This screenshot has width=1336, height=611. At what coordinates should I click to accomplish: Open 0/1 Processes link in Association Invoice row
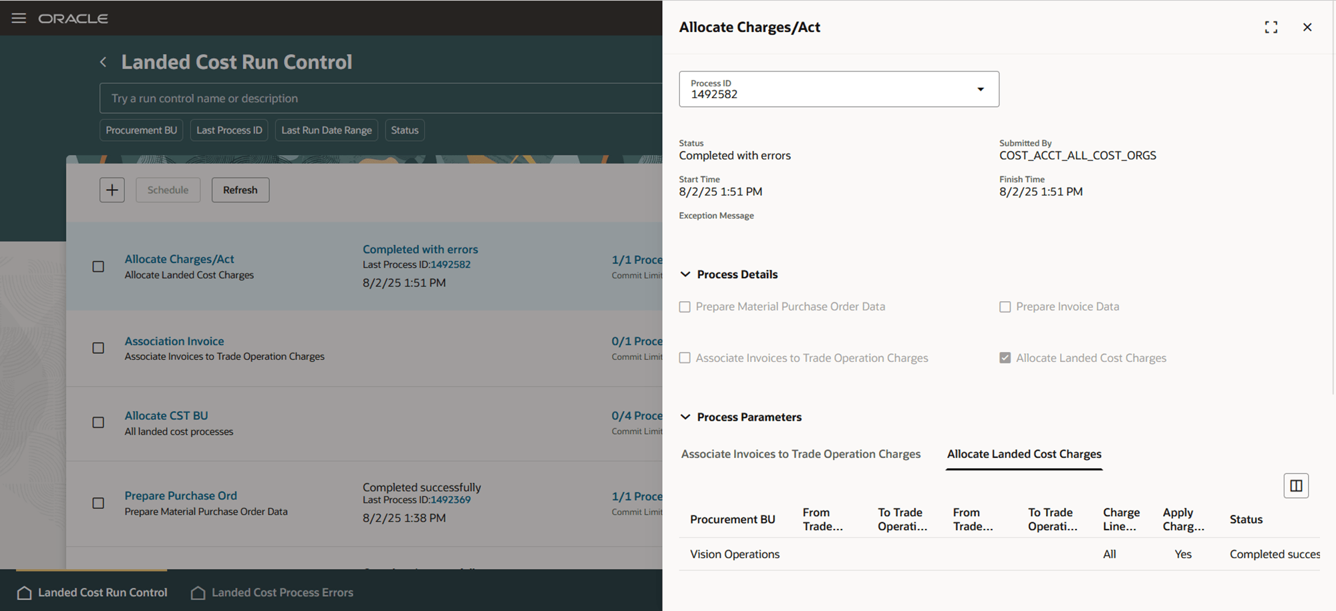pos(637,341)
